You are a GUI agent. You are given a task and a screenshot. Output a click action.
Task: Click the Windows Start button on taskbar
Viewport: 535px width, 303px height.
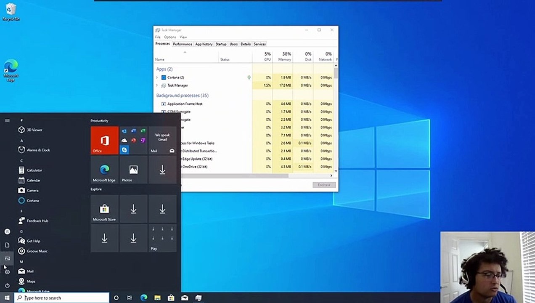click(x=7, y=298)
